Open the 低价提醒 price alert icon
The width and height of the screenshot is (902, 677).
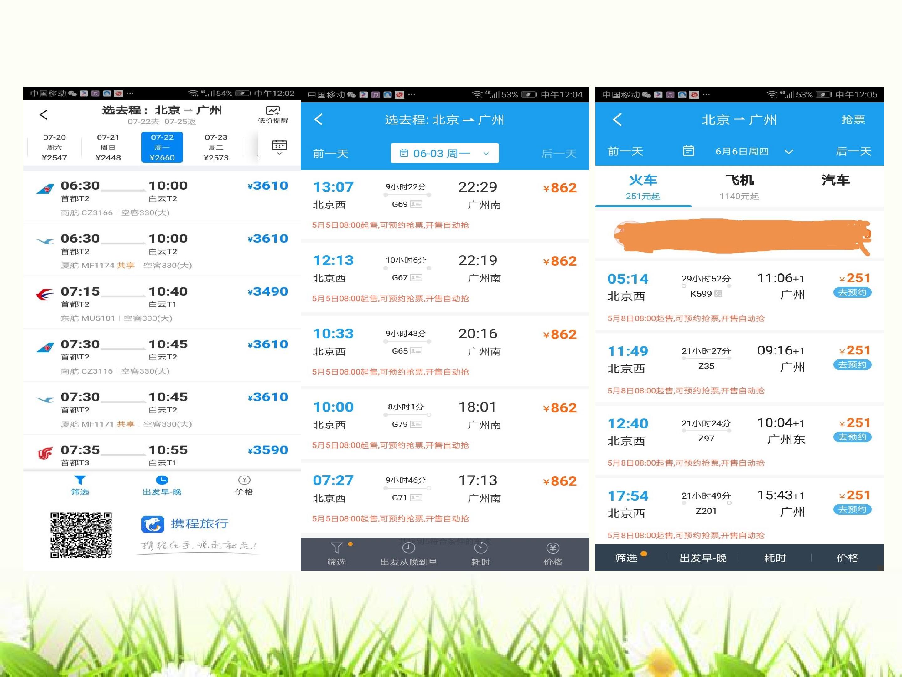(273, 111)
